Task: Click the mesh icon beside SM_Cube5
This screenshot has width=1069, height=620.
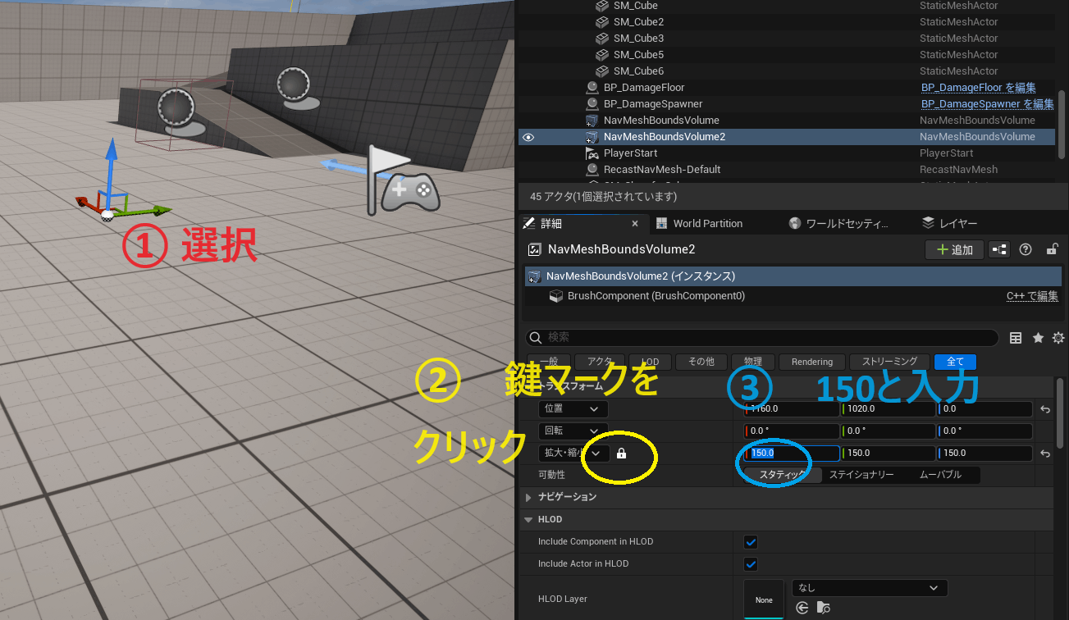Action: tap(601, 55)
